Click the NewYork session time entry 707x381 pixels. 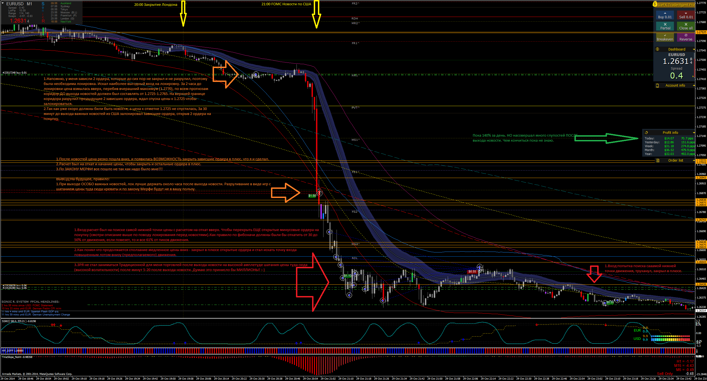(x=61, y=22)
